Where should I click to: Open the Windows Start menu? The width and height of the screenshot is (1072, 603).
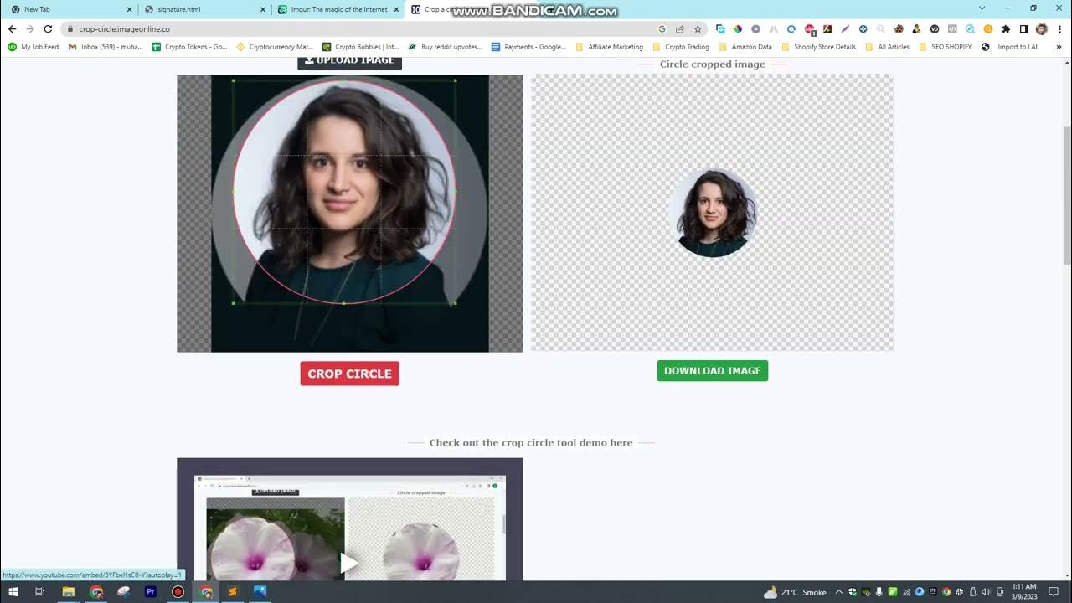click(x=13, y=592)
